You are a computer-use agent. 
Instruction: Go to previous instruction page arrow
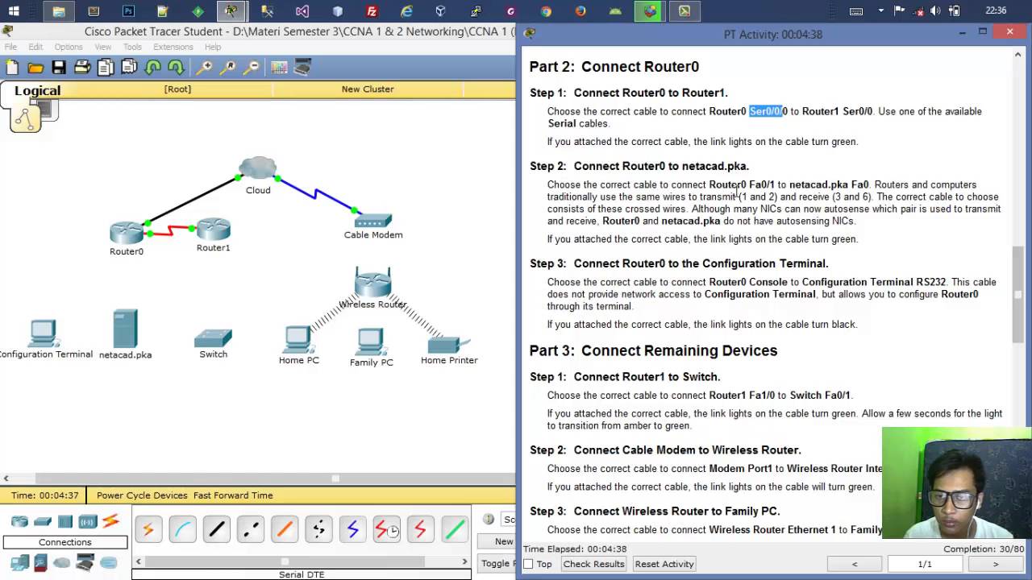855,564
